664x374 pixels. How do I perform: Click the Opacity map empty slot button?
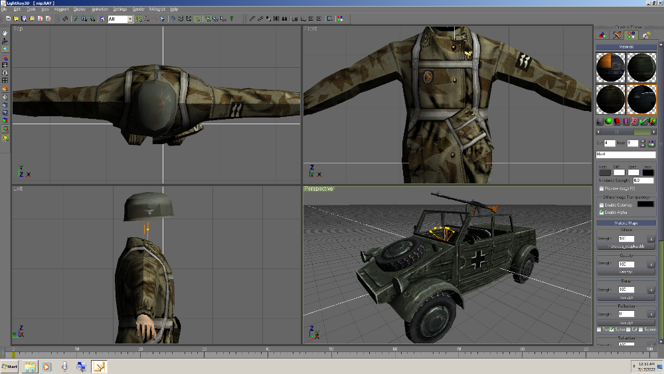[x=626, y=272]
